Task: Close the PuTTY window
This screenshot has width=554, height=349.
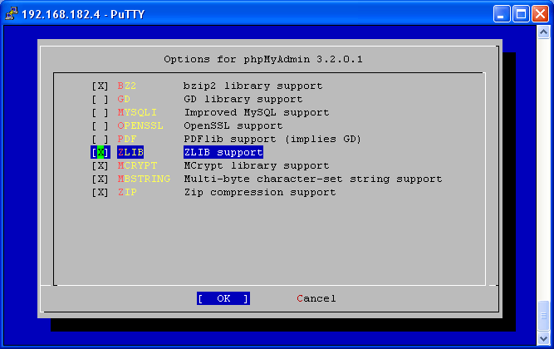Action: coord(541,14)
